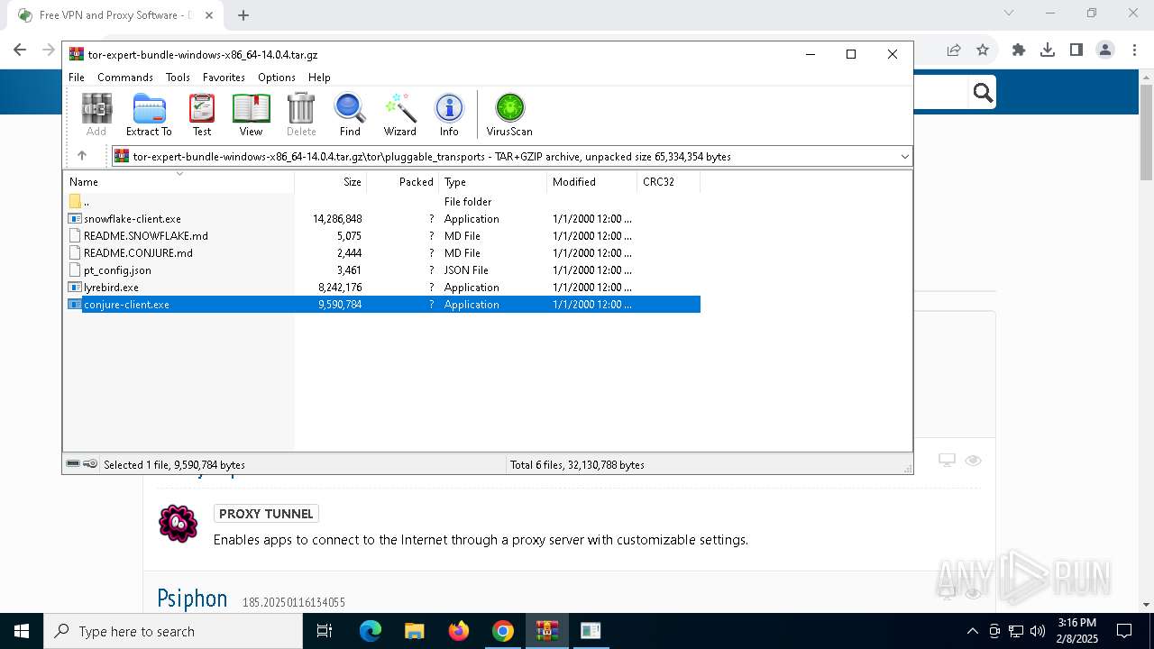
Task: Select README.SNOWFLAKE.md row
Action: point(381,236)
